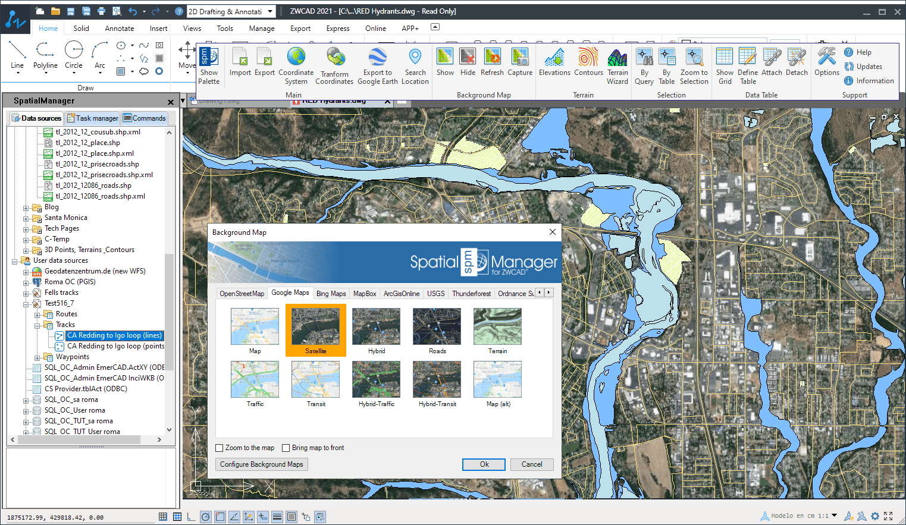Select the Line draw tool
The width and height of the screenshot is (906, 525).
pos(17,54)
